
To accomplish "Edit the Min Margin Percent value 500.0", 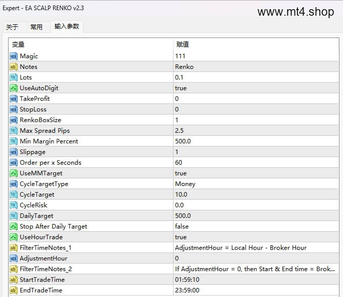I will pos(256,141).
